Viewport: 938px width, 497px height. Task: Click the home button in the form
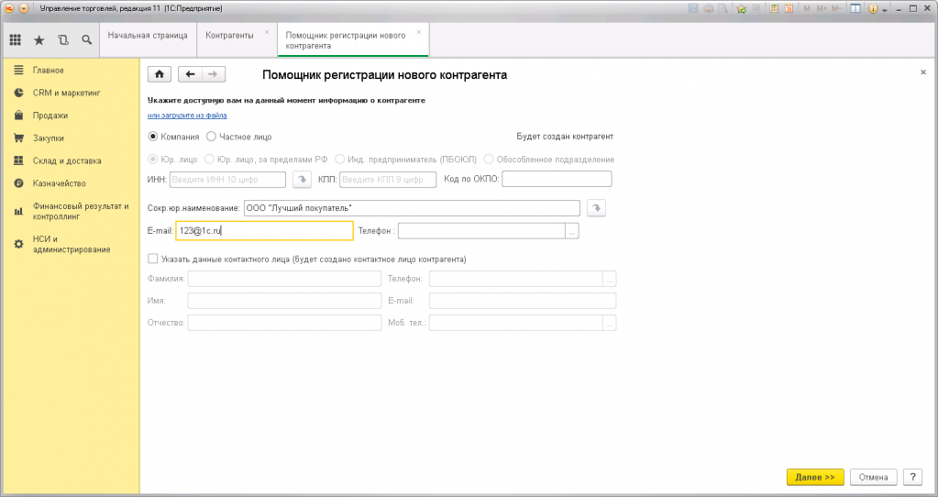point(160,74)
